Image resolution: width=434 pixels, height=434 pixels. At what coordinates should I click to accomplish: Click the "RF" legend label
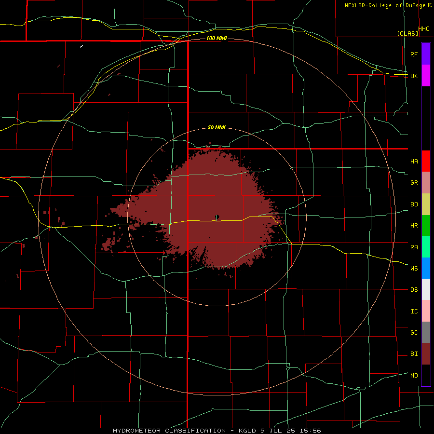click(x=414, y=54)
